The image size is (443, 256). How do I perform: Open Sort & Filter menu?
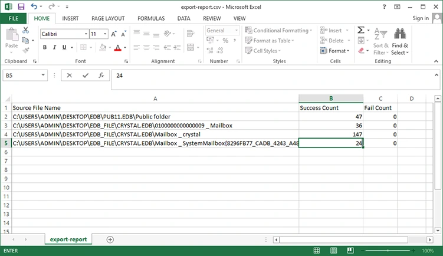click(x=381, y=41)
